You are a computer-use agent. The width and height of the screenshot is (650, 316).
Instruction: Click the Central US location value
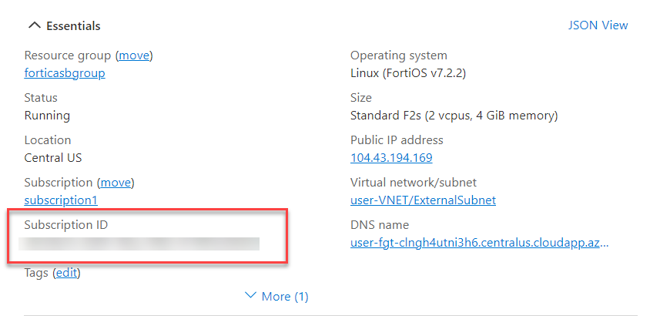(x=53, y=158)
